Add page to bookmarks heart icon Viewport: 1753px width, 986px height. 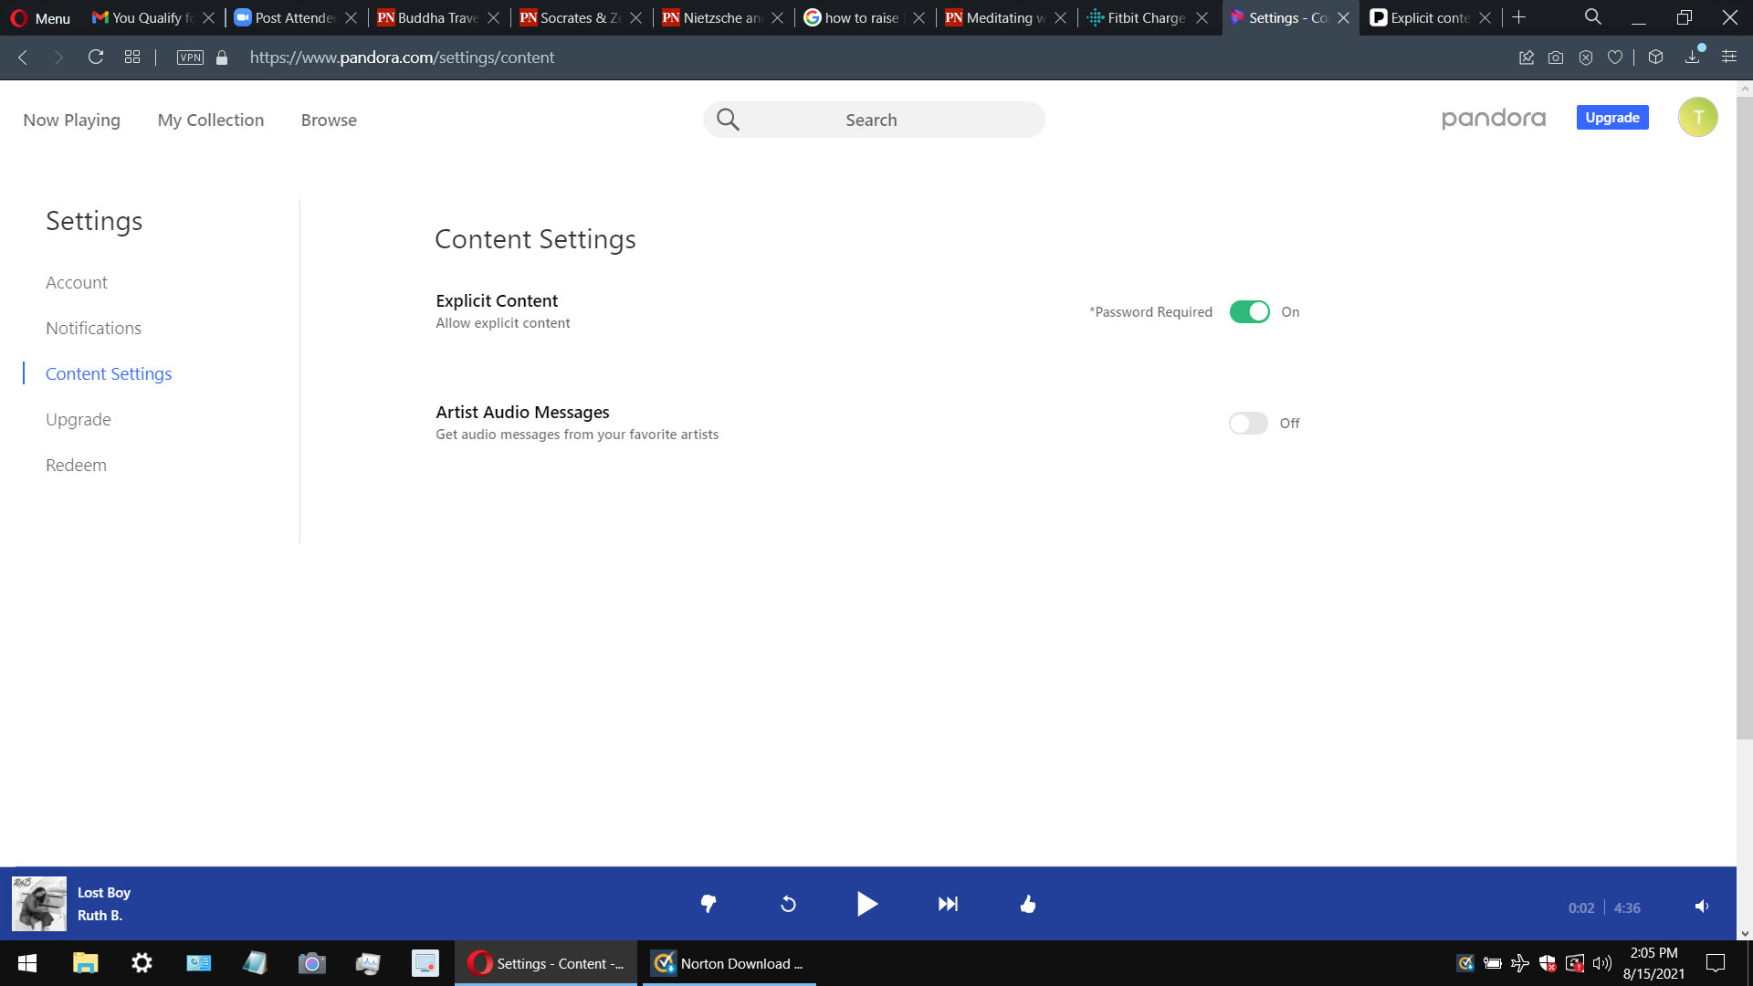(x=1615, y=58)
